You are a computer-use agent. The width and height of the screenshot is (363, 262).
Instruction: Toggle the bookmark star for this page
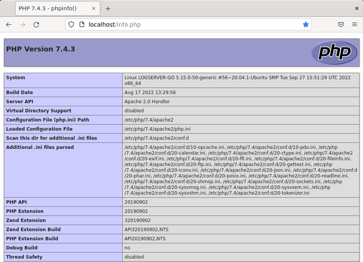[305, 25]
